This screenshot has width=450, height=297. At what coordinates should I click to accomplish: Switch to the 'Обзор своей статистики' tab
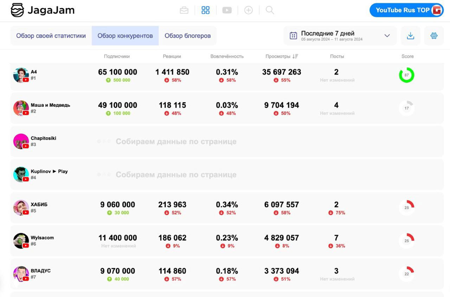(x=50, y=35)
